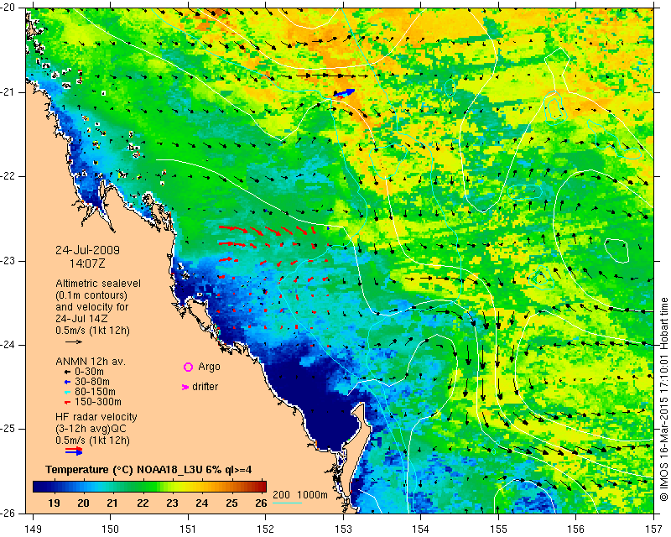The width and height of the screenshot is (671, 537).
Task: Click the 30-80m depth label
Action: coord(92,382)
